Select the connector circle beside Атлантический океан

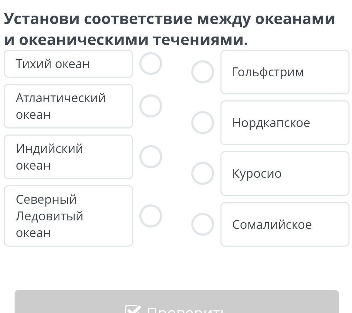[x=151, y=106]
